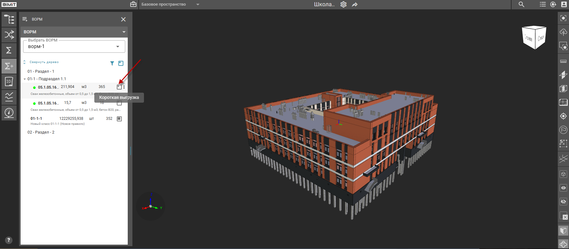Click the fit-to-view focus icon

pyautogui.click(x=563, y=18)
